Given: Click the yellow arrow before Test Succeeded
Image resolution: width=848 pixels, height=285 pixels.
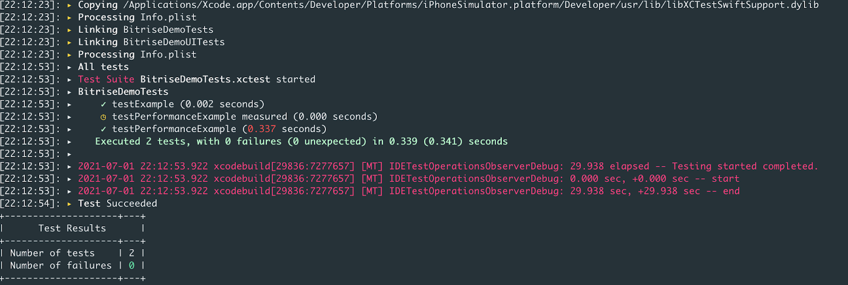Looking at the screenshot, I should (x=69, y=204).
